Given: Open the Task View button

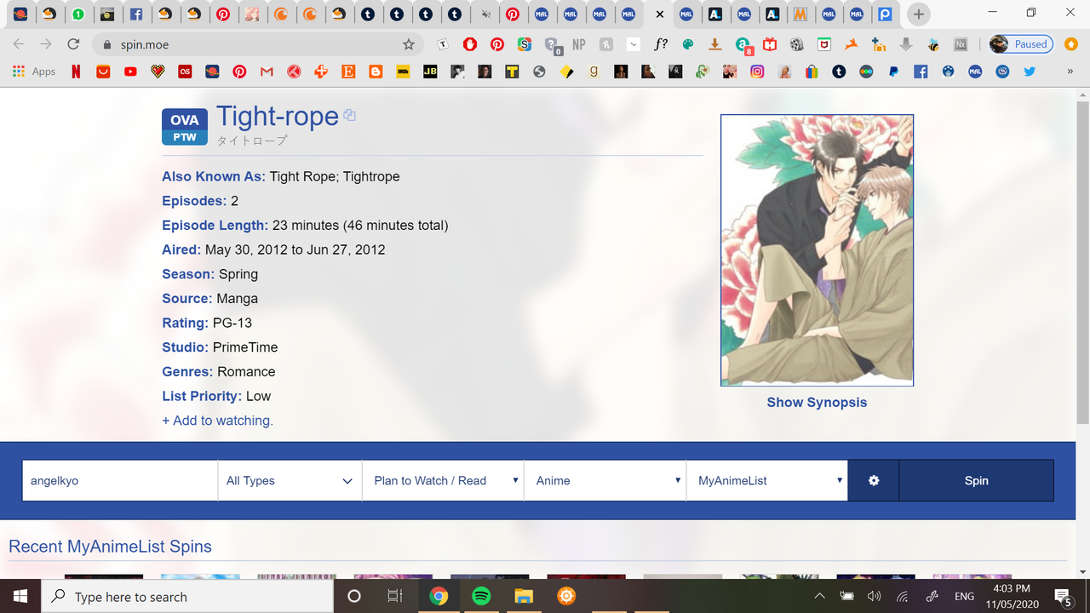Looking at the screenshot, I should [394, 596].
